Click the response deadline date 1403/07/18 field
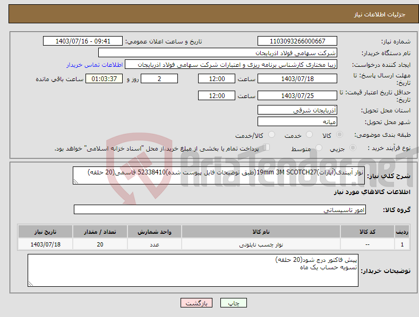 coord(297,78)
